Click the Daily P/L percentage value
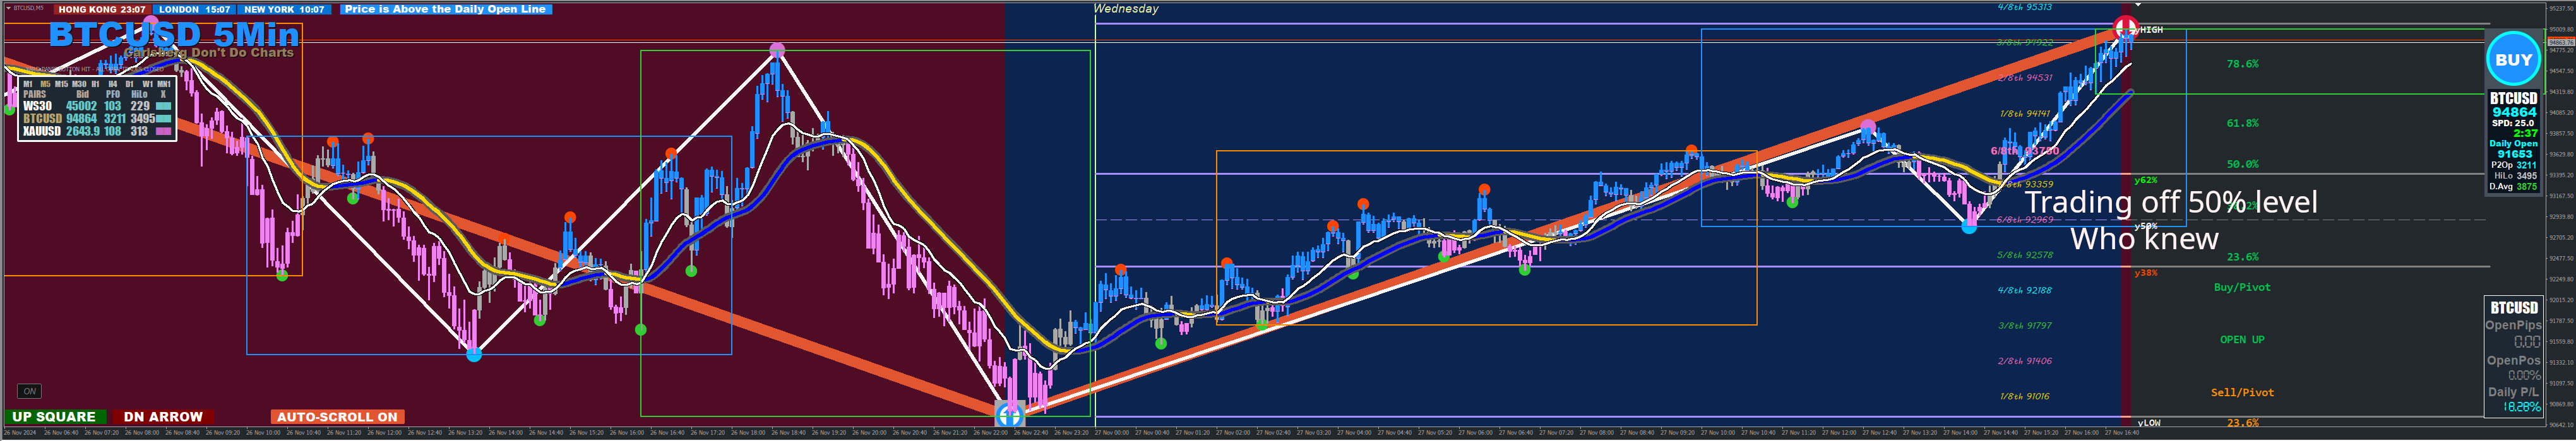This screenshot has height=441, width=2576. tap(2522, 407)
